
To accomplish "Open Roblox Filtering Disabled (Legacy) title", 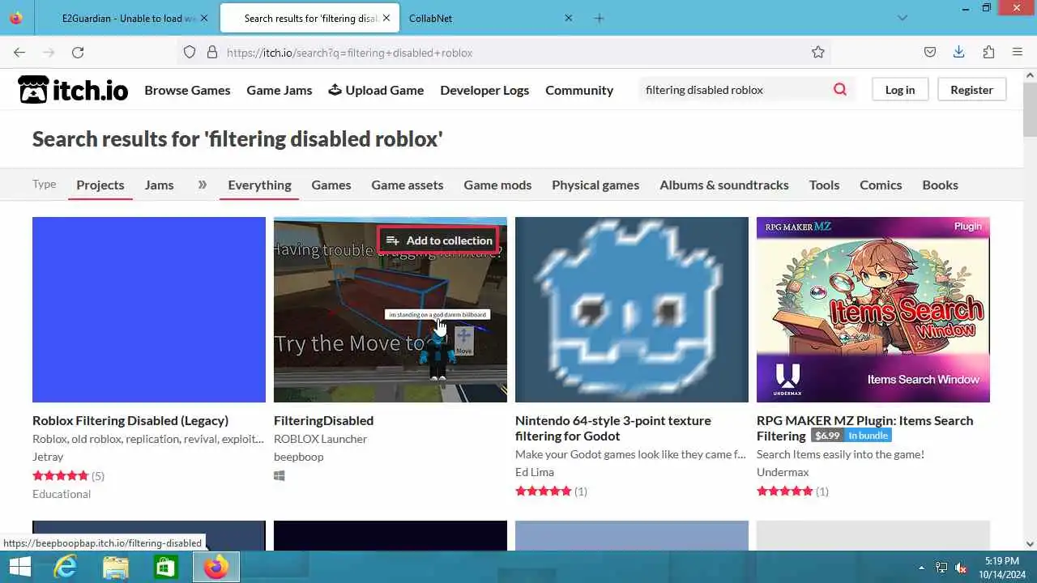I will pos(130,420).
